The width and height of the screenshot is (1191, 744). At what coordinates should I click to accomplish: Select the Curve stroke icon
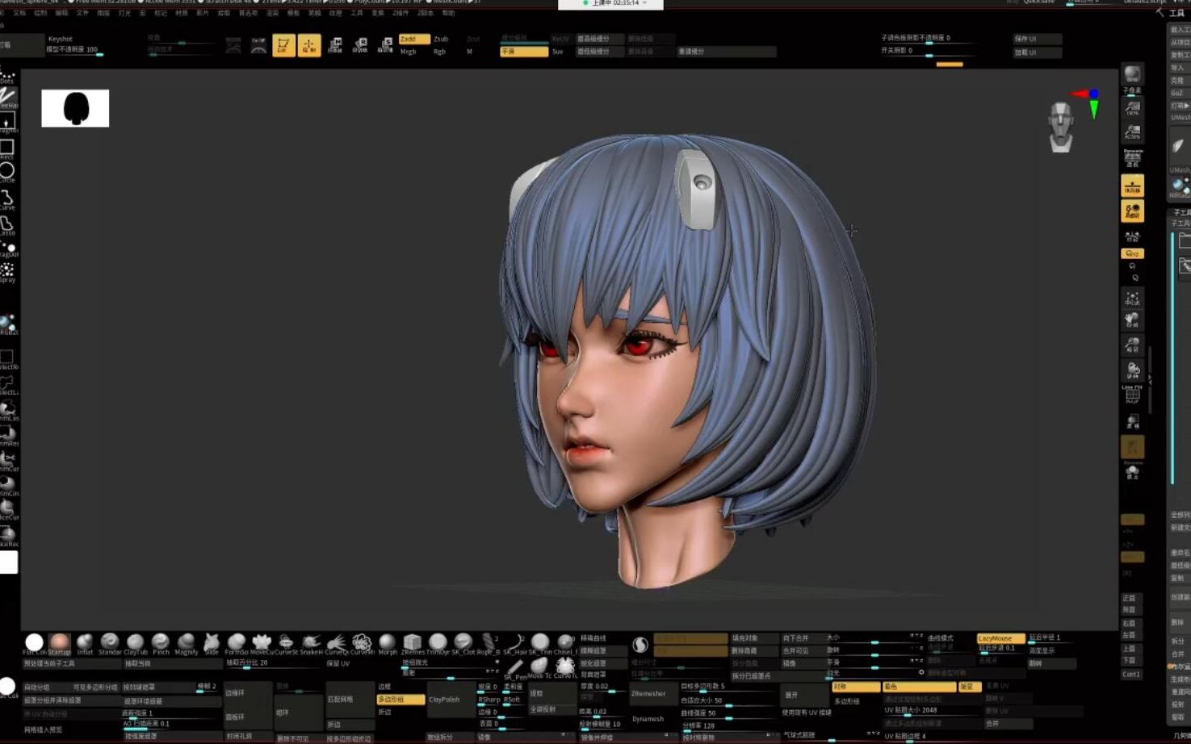tap(7, 199)
